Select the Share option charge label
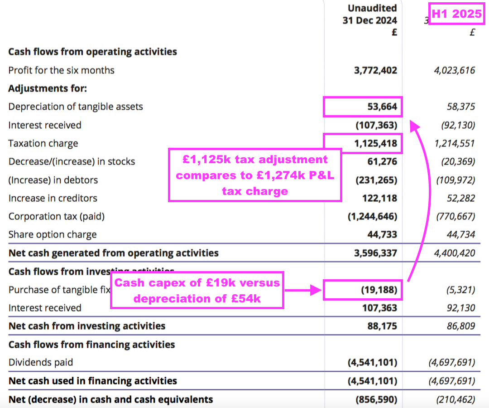This screenshot has height=408, width=489. tap(52, 234)
